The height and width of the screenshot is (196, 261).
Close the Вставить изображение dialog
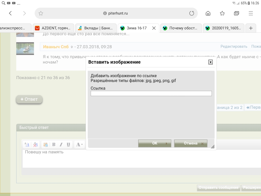(x=210, y=62)
